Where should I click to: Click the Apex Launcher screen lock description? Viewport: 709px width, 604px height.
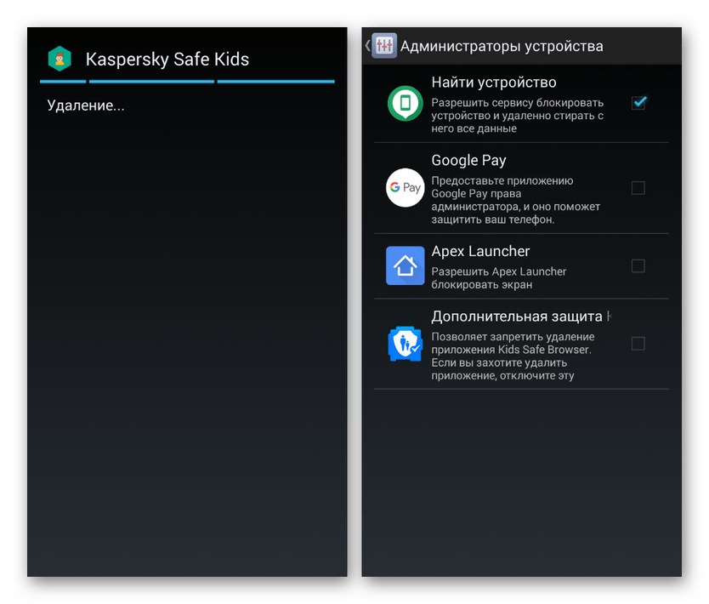click(x=498, y=277)
